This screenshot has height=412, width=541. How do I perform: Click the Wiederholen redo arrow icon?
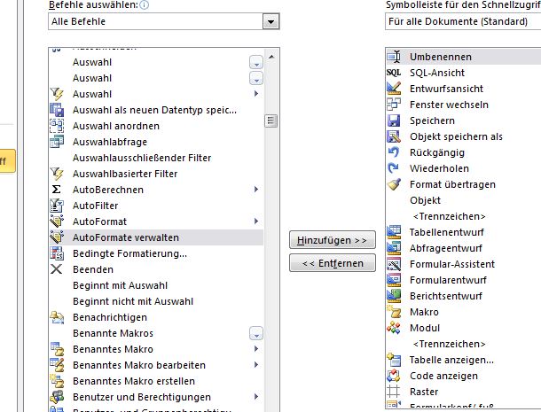394,168
